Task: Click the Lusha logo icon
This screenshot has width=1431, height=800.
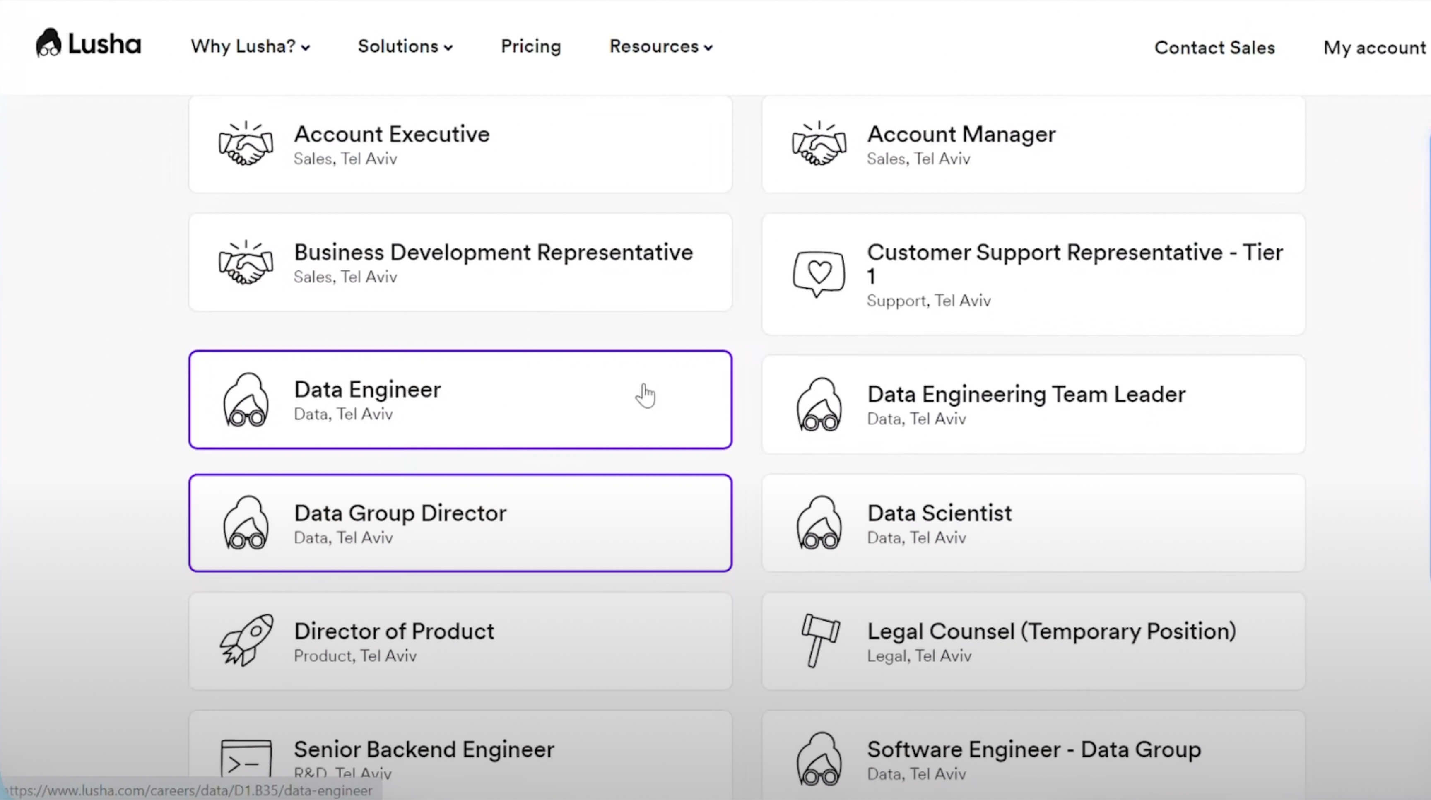Action: (49, 43)
